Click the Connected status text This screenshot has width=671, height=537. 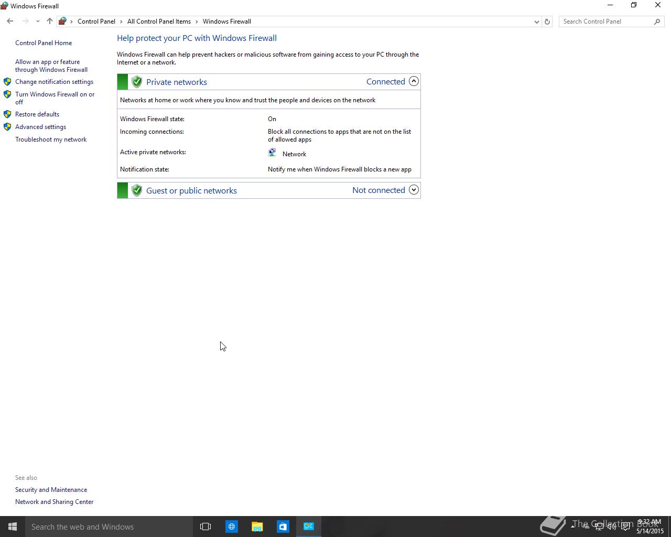click(386, 81)
